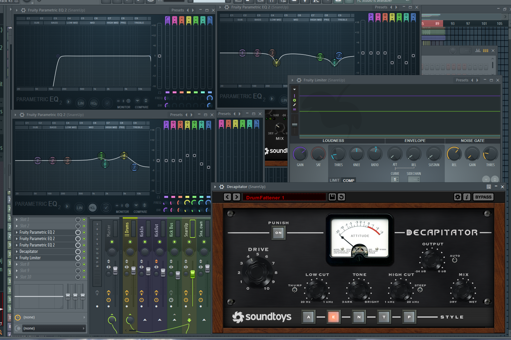The image size is (511, 340).
Task: Select Decapitator style A button
Action: (309, 317)
